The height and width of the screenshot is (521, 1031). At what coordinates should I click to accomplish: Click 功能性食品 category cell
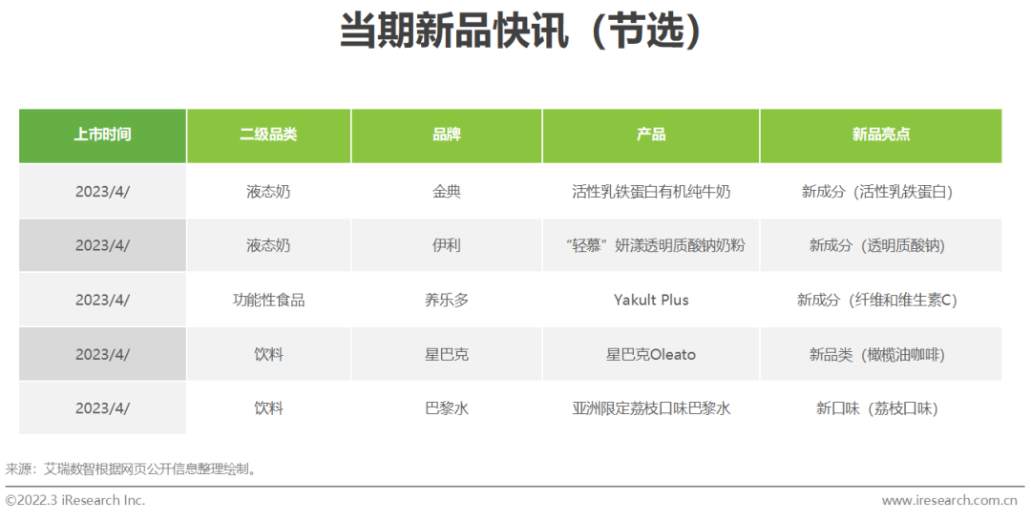[269, 300]
